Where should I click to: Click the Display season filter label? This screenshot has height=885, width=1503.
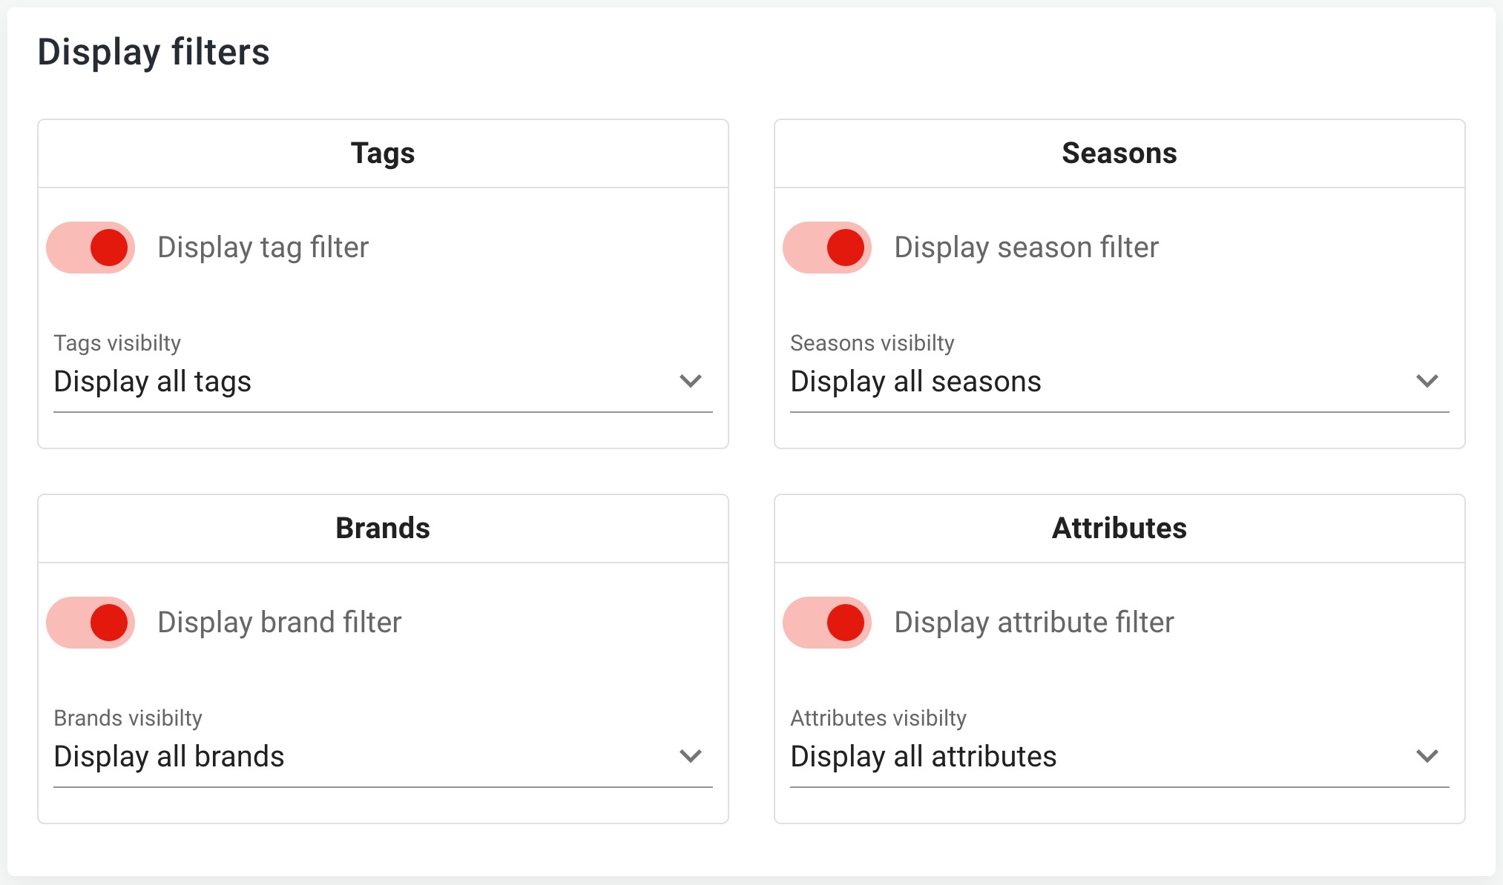[1026, 248]
